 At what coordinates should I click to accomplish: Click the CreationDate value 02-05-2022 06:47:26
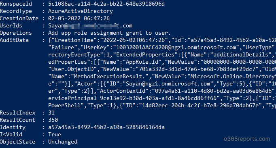[x=79, y=18]
